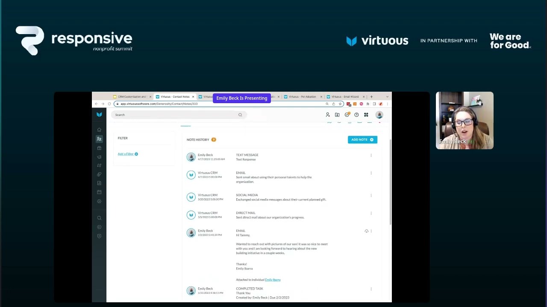This screenshot has width=547, height=307.
Task: Click the Note History count badge
Action: (214, 140)
